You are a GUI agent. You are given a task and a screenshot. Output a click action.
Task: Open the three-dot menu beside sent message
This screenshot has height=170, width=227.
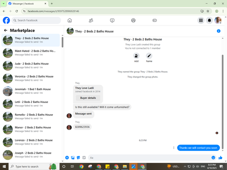(x=173, y=148)
